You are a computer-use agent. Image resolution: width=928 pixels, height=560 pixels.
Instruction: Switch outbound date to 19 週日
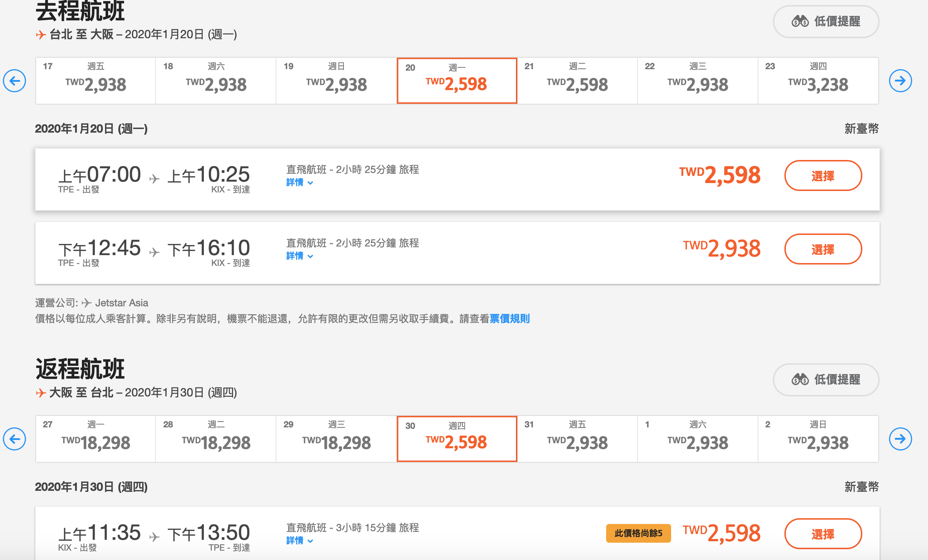click(336, 80)
